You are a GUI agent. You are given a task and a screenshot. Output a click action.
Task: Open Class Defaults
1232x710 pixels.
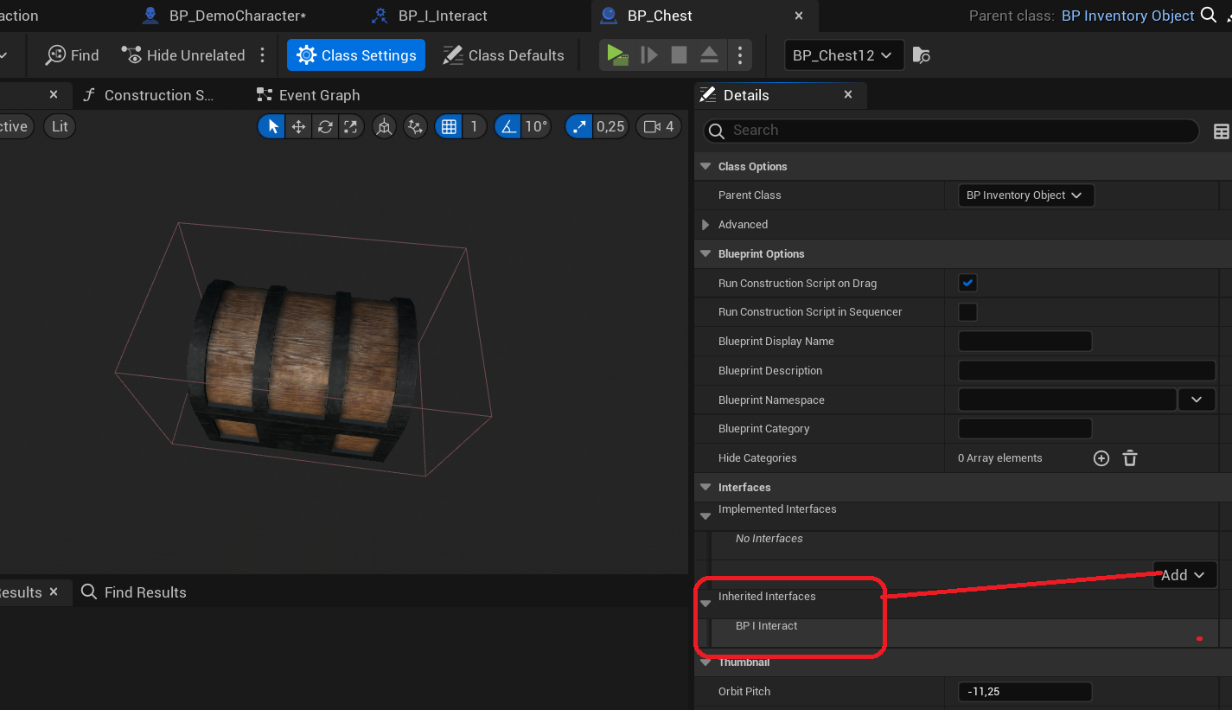pyautogui.click(x=503, y=55)
